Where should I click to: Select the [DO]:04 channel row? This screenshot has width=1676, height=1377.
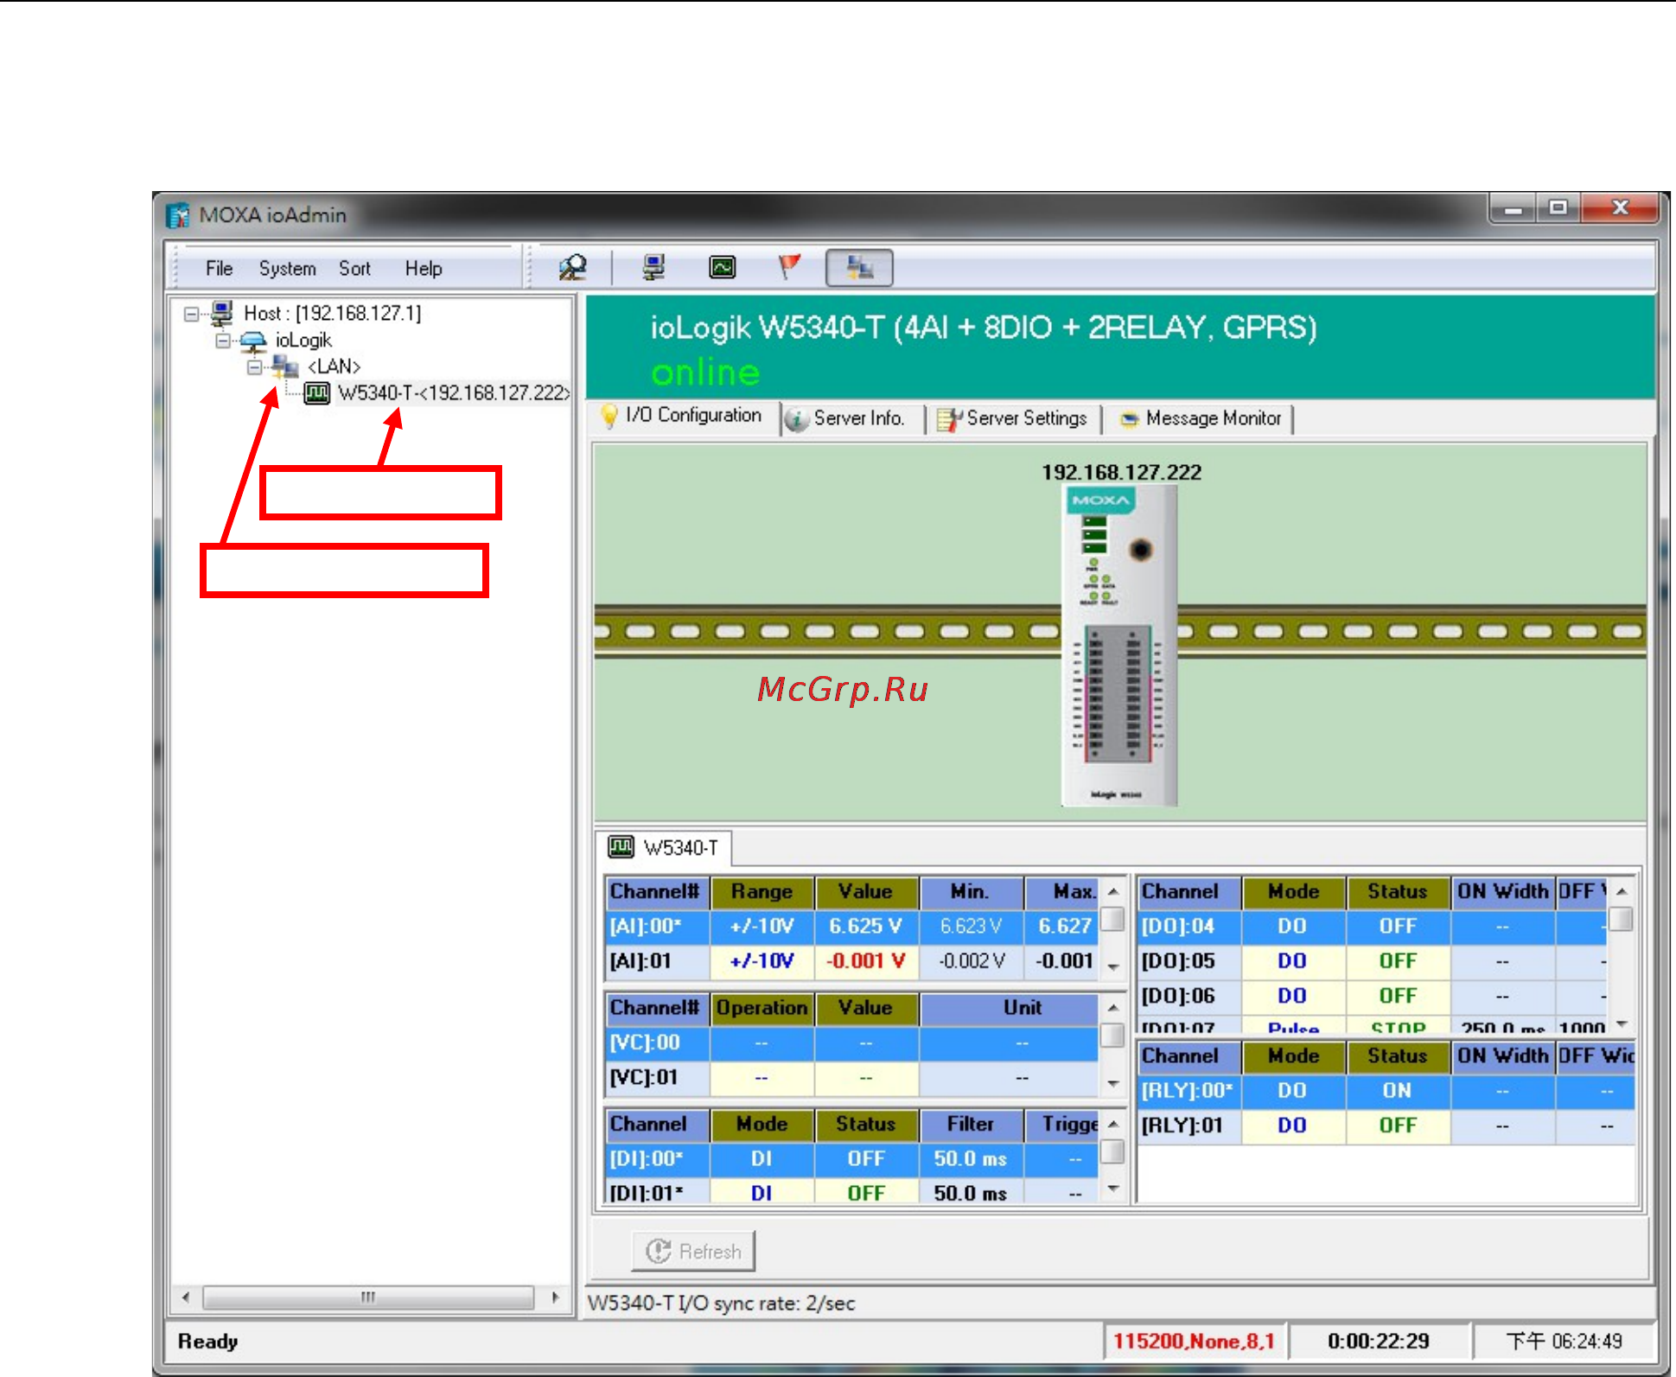click(x=1372, y=927)
